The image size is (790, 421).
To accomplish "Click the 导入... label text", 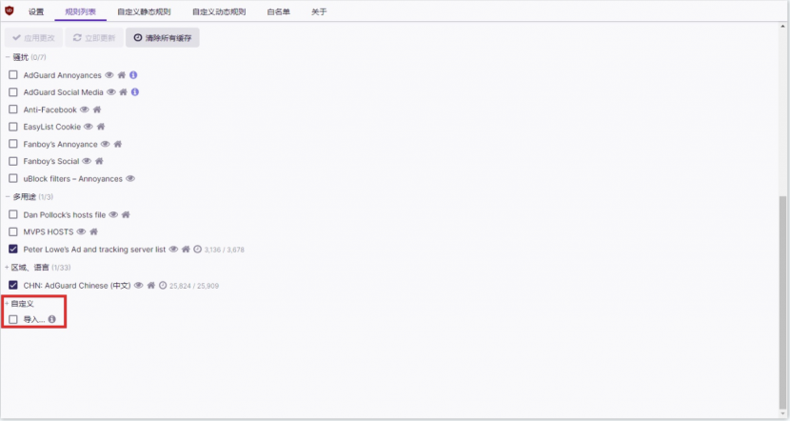I will coord(34,320).
